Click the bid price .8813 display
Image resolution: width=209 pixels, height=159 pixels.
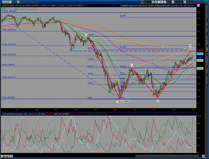pos(198,2)
